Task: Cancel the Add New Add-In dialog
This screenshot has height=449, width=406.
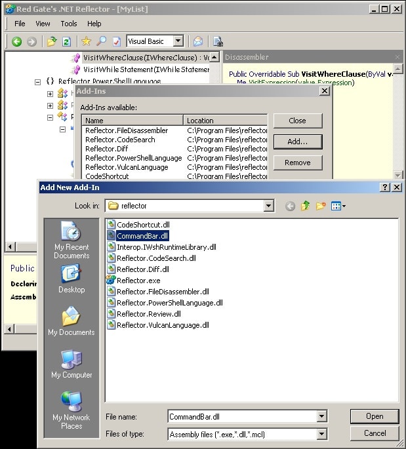Action: pyautogui.click(x=375, y=433)
